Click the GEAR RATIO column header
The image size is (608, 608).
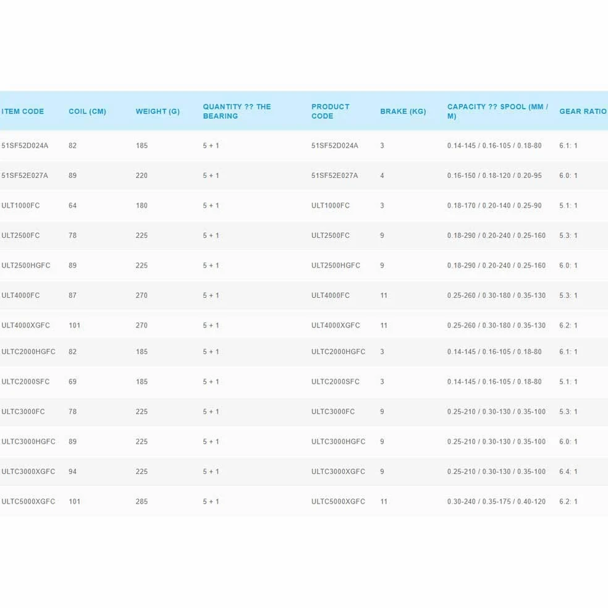tap(583, 111)
